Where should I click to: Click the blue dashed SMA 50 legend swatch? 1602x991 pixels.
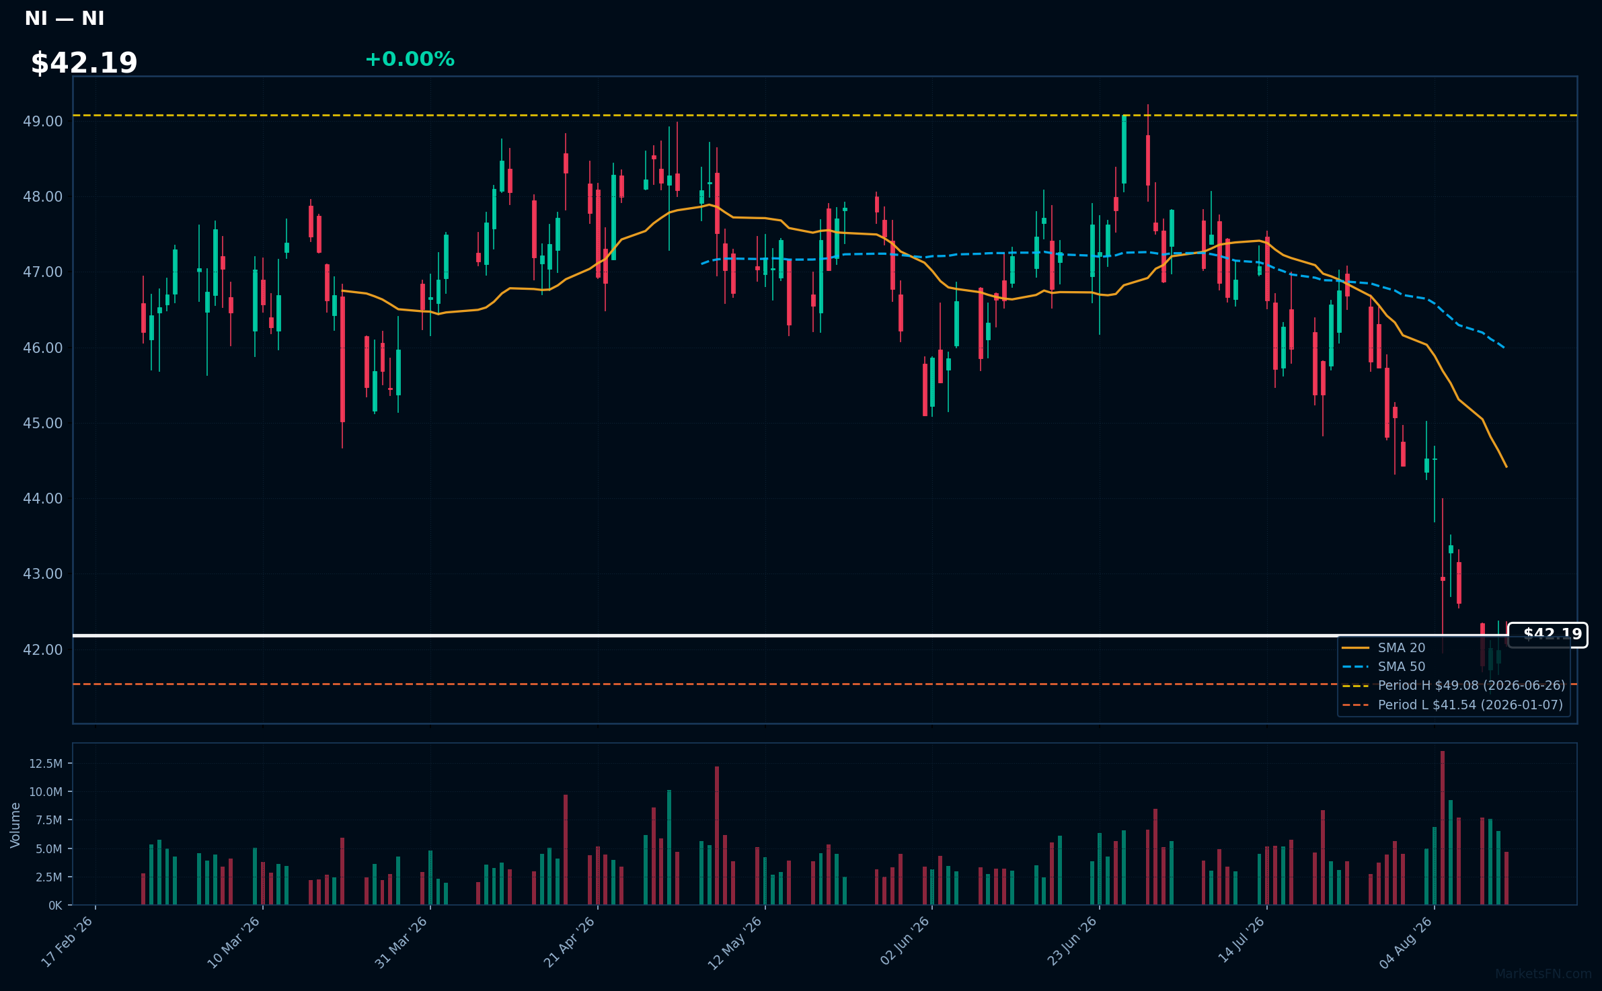(x=1355, y=667)
